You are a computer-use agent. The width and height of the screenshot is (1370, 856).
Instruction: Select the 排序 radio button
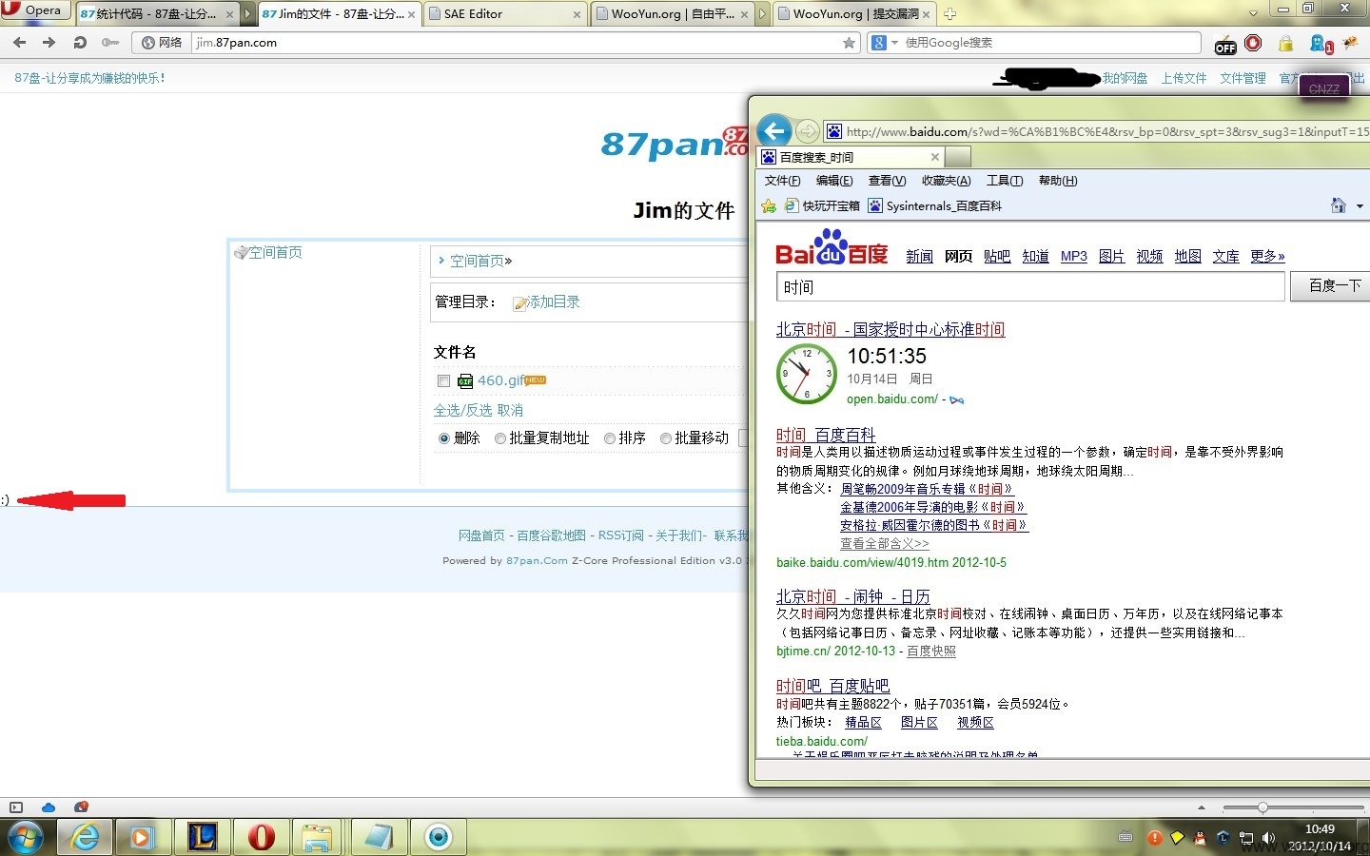pos(610,438)
